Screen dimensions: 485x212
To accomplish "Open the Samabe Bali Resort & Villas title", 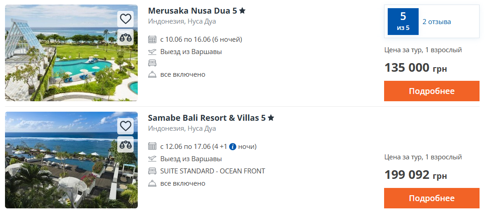I will pos(207,118).
